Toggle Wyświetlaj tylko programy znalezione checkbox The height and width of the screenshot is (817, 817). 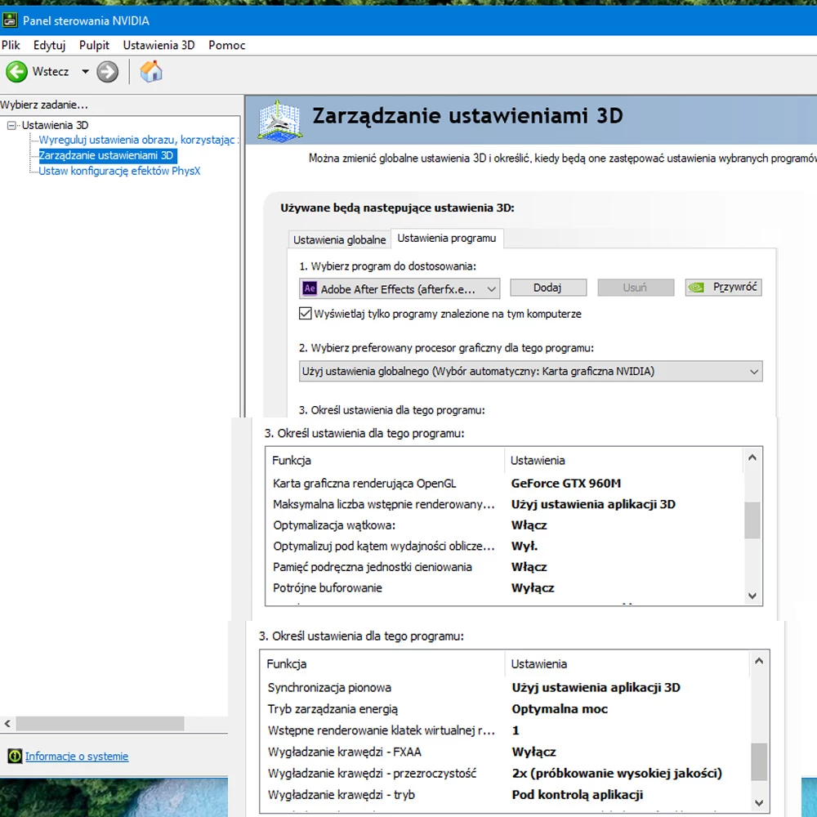pos(306,314)
